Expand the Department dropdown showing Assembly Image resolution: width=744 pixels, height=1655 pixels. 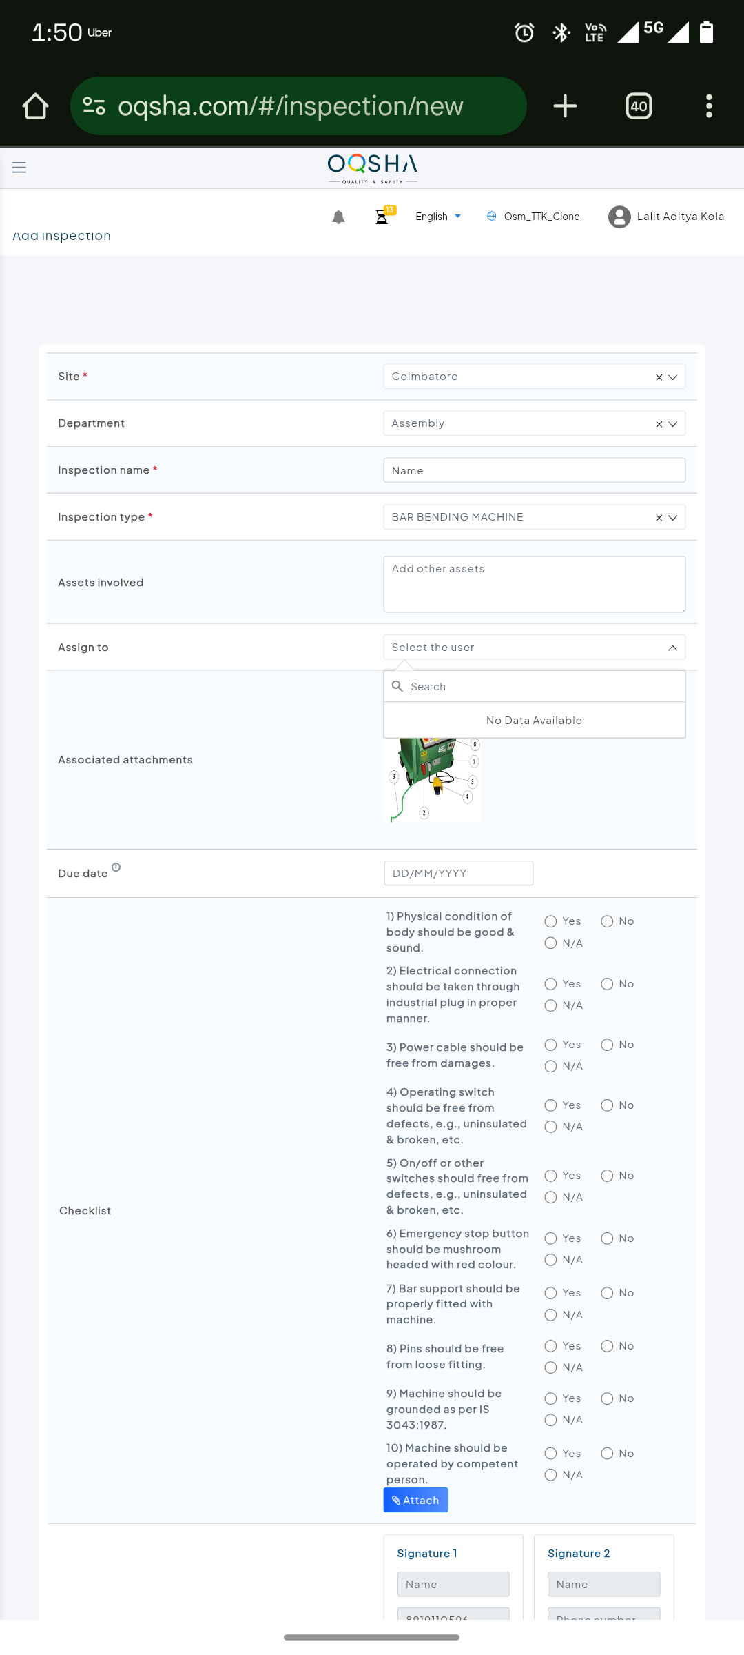tap(673, 424)
